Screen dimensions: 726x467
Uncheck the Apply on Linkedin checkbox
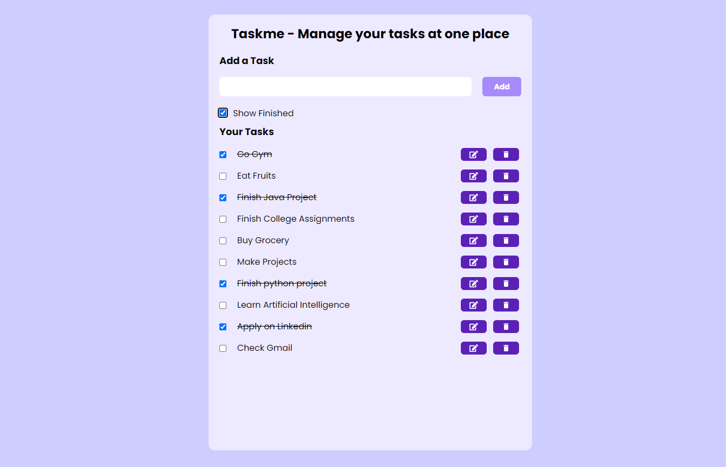tap(223, 327)
